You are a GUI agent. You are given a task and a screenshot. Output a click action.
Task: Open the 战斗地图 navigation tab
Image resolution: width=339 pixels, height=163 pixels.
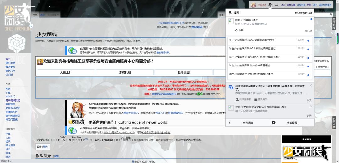click(x=184, y=72)
